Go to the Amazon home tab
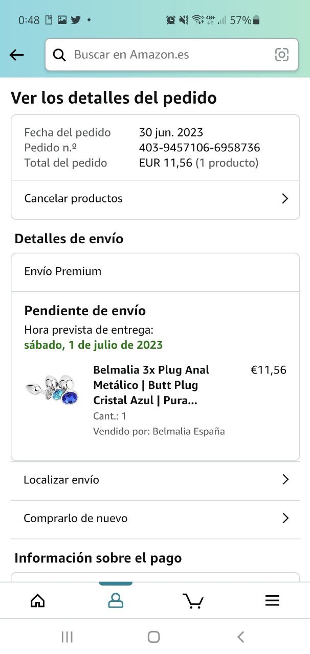Image resolution: width=310 pixels, height=654 pixels. 38,600
